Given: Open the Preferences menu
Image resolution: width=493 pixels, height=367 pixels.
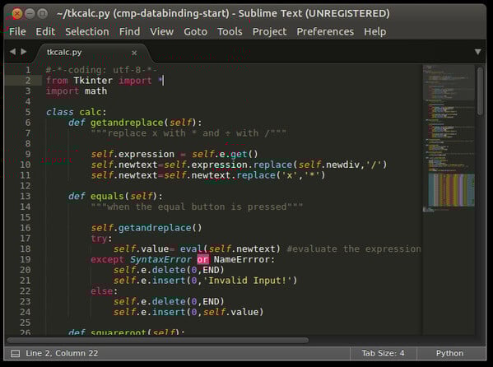Looking at the screenshot, I should pos(325,31).
